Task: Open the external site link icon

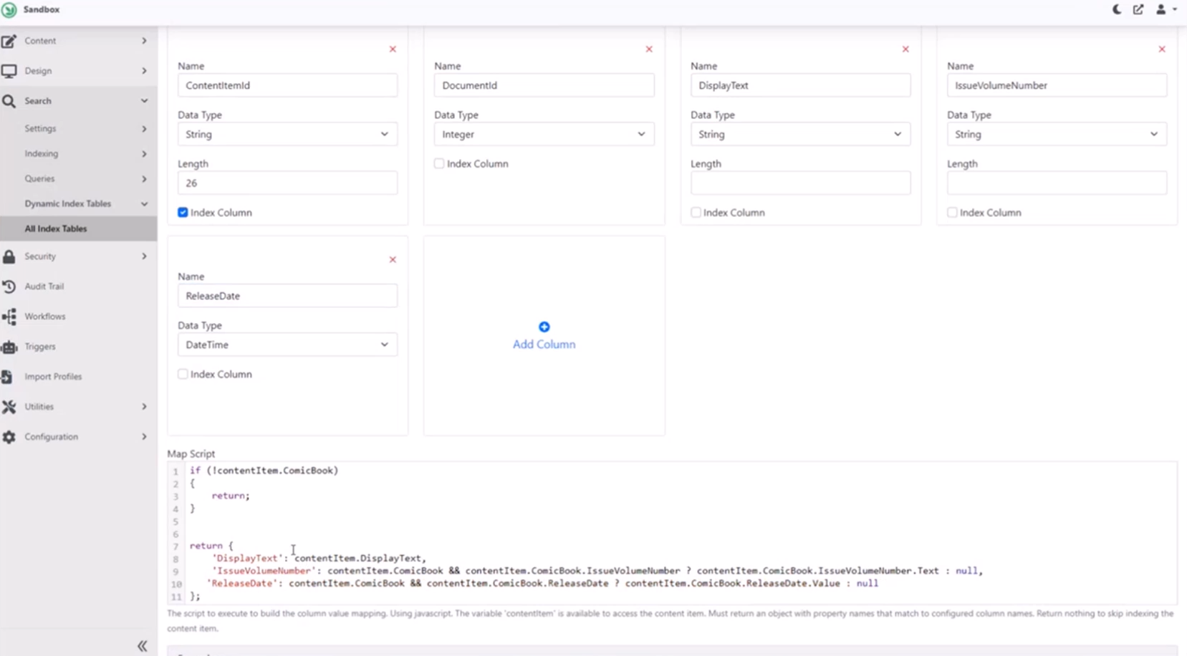Action: [1138, 9]
